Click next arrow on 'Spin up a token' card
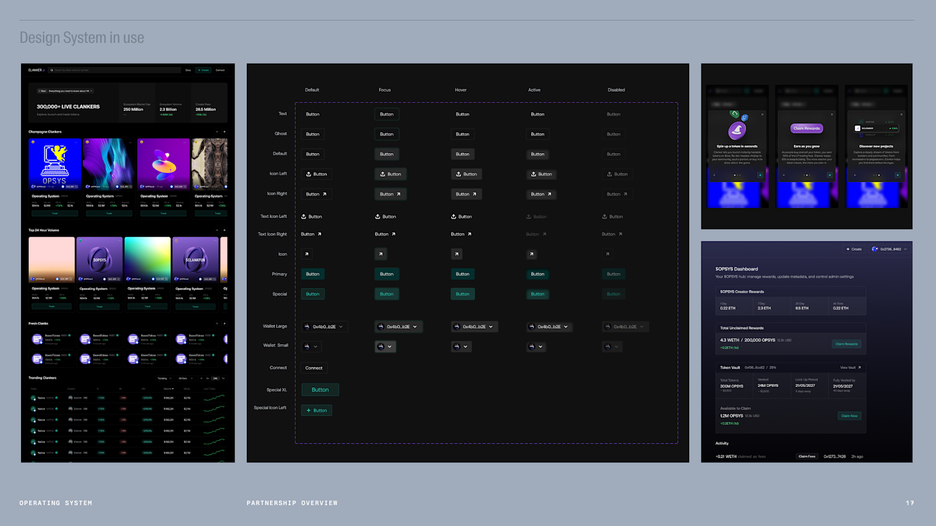 pos(760,175)
